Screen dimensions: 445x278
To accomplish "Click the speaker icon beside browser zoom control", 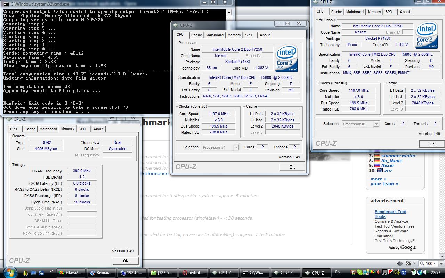I will pos(400,264).
